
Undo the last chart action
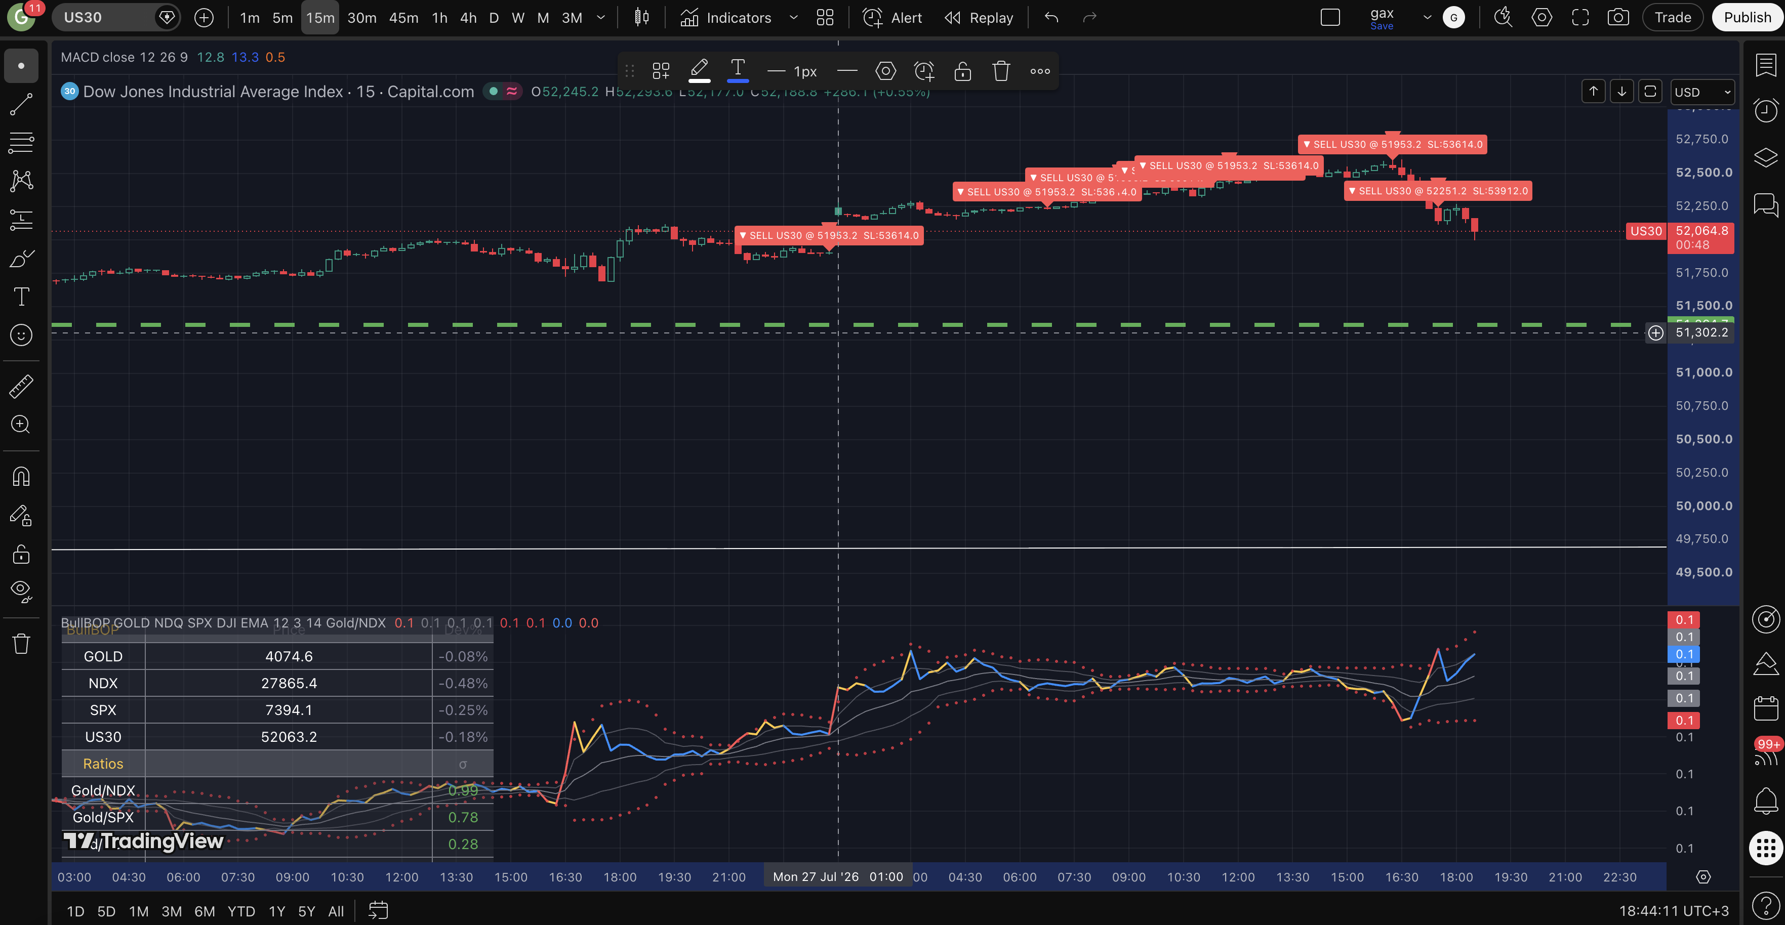coord(1051,17)
